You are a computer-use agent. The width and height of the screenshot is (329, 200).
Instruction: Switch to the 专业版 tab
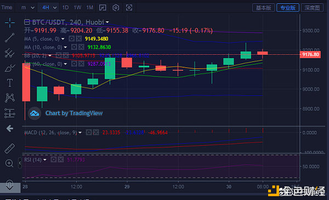[x=288, y=8]
